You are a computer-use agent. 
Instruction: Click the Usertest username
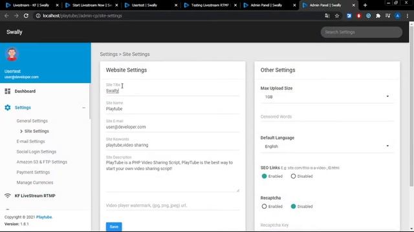[x=12, y=72]
